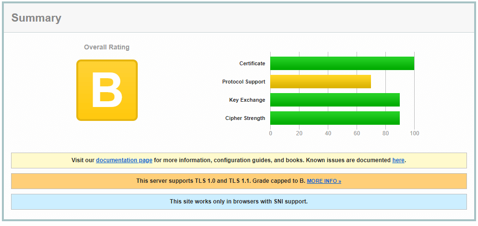Click the yellow B grade badge
Image resolution: width=478 pixels, height=226 pixels.
point(107,90)
